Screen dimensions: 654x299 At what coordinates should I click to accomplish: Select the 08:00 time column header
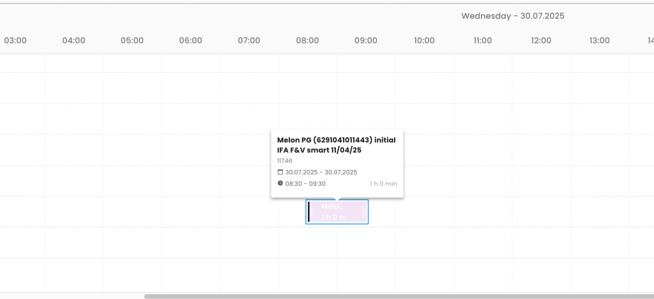[x=307, y=40]
